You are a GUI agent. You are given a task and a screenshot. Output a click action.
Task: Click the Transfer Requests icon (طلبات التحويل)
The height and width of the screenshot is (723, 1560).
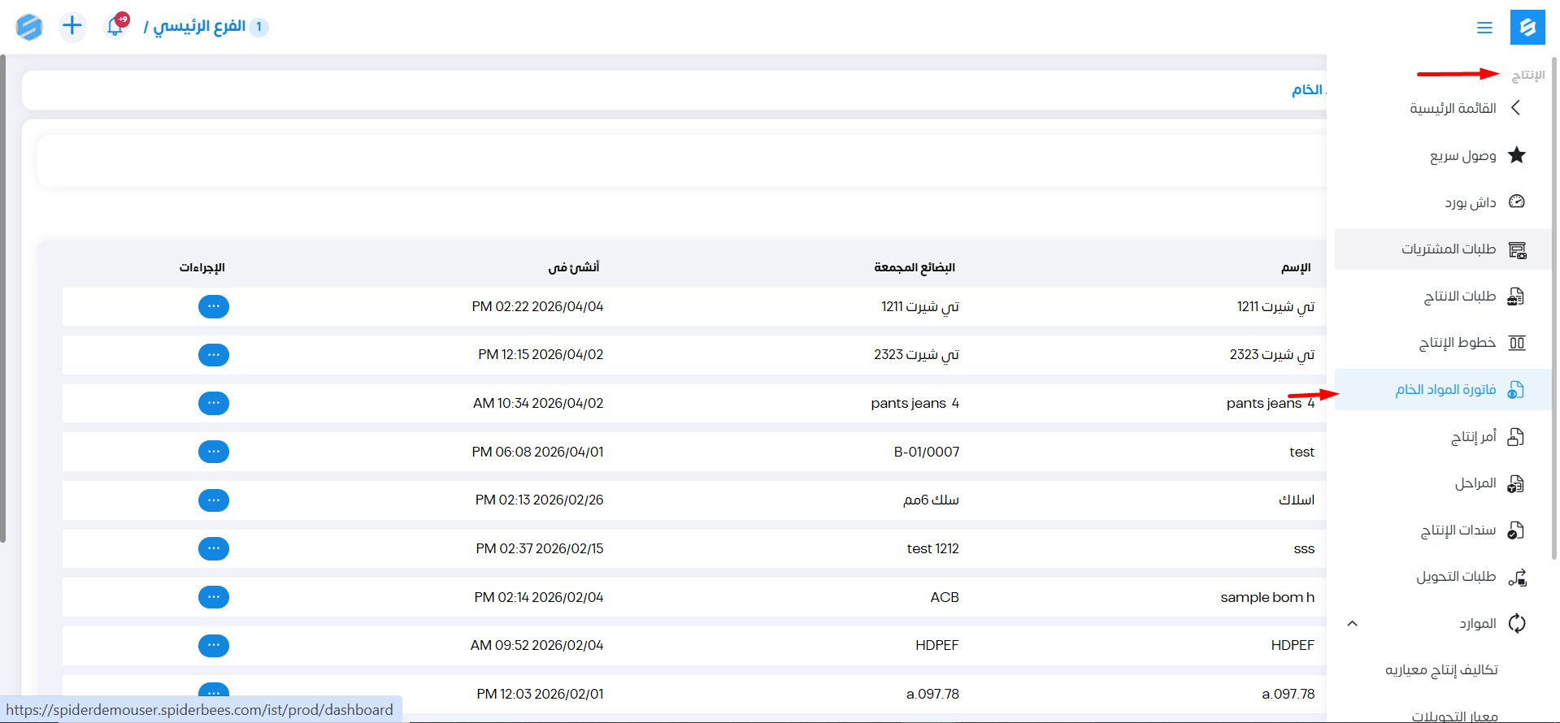point(1516,577)
